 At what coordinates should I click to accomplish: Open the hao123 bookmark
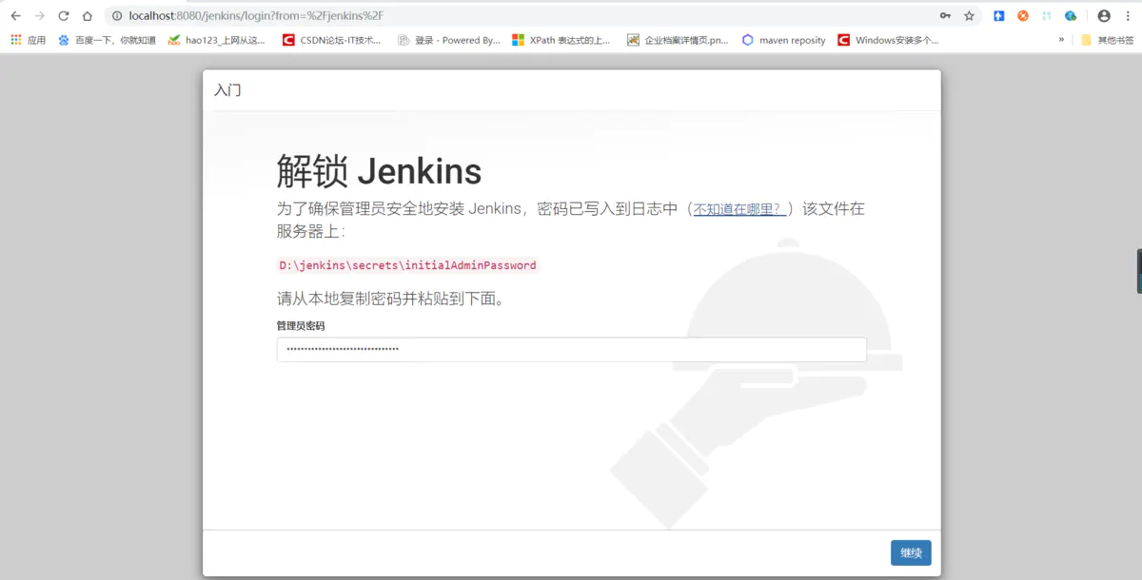click(216, 40)
